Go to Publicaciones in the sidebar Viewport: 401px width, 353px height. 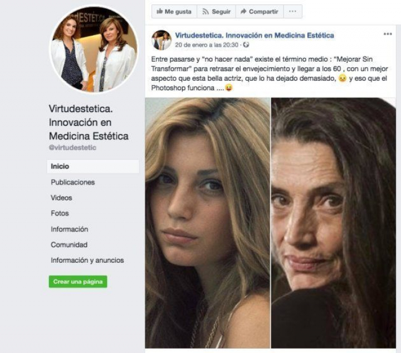click(73, 182)
